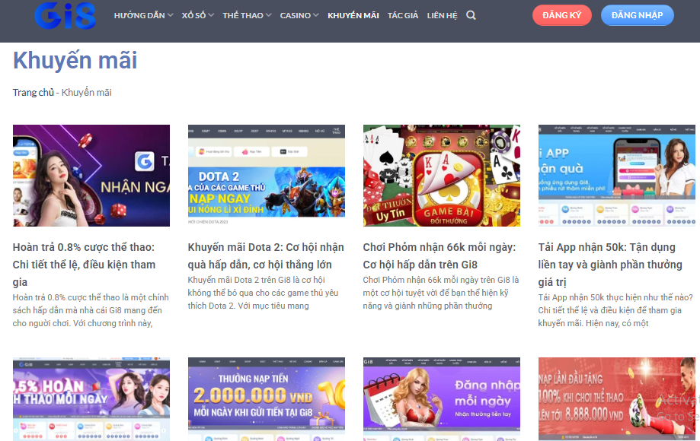700x441 pixels.
Task: Open the search magnifier icon
Action: coord(471,15)
